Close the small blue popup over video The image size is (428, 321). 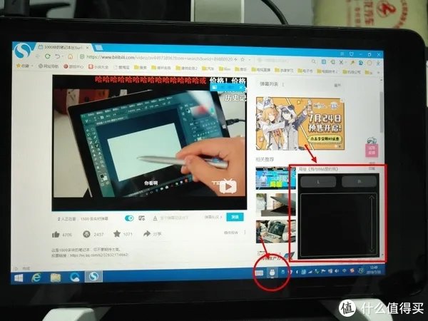241,87
